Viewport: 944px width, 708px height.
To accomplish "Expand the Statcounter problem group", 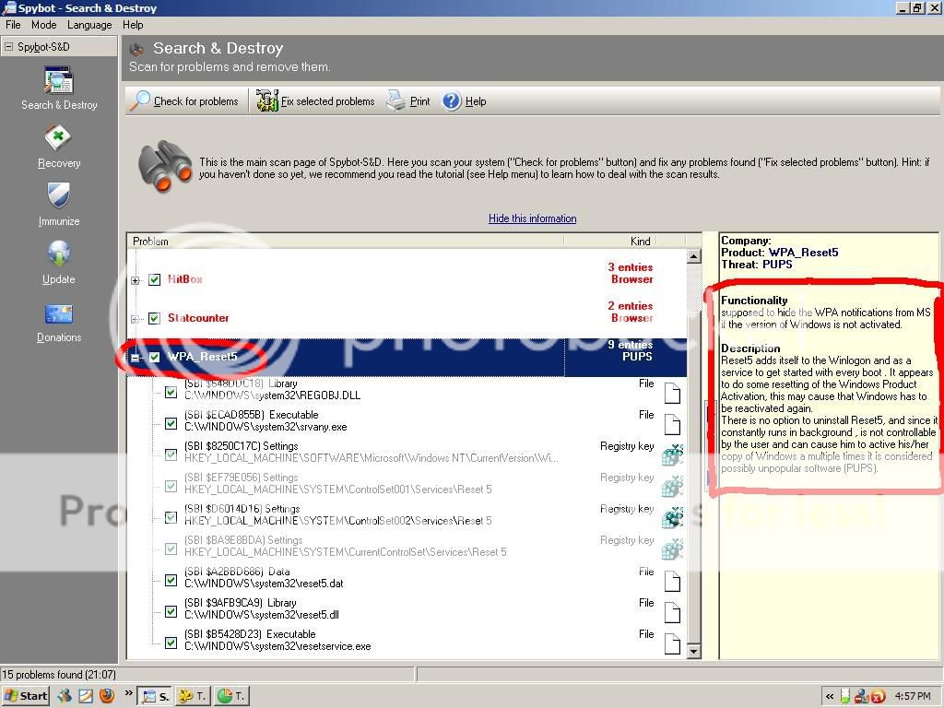I will click(x=136, y=318).
